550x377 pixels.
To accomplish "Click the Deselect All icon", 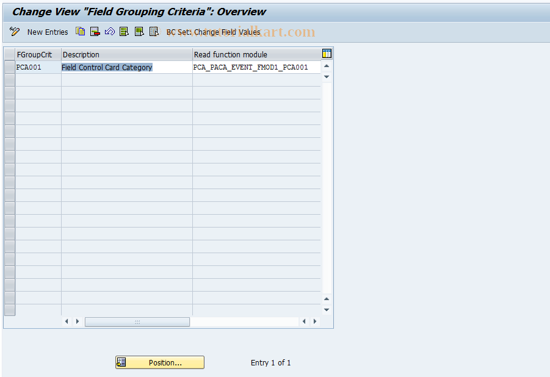I will (x=154, y=32).
